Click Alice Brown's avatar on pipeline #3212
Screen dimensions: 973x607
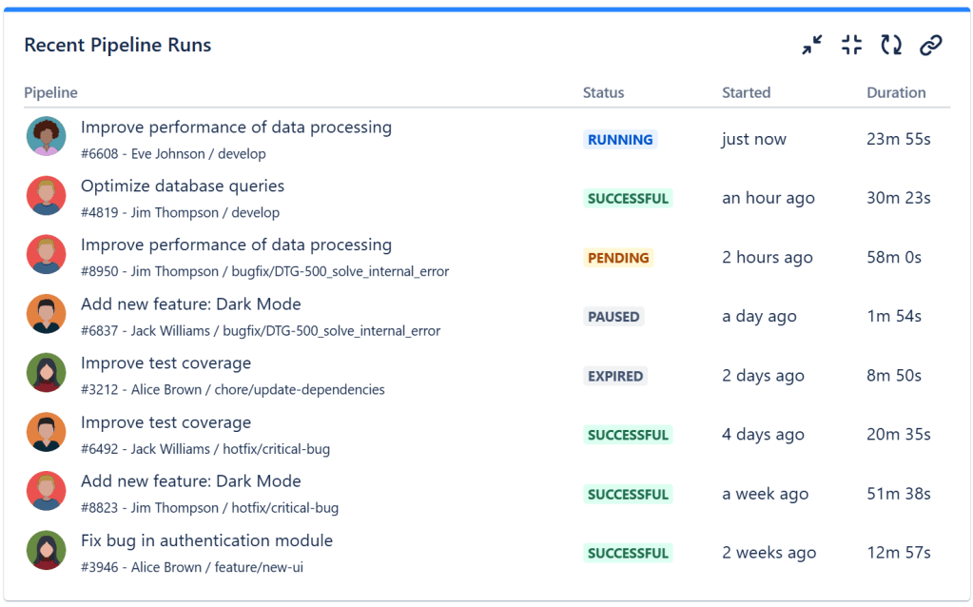coord(46,373)
